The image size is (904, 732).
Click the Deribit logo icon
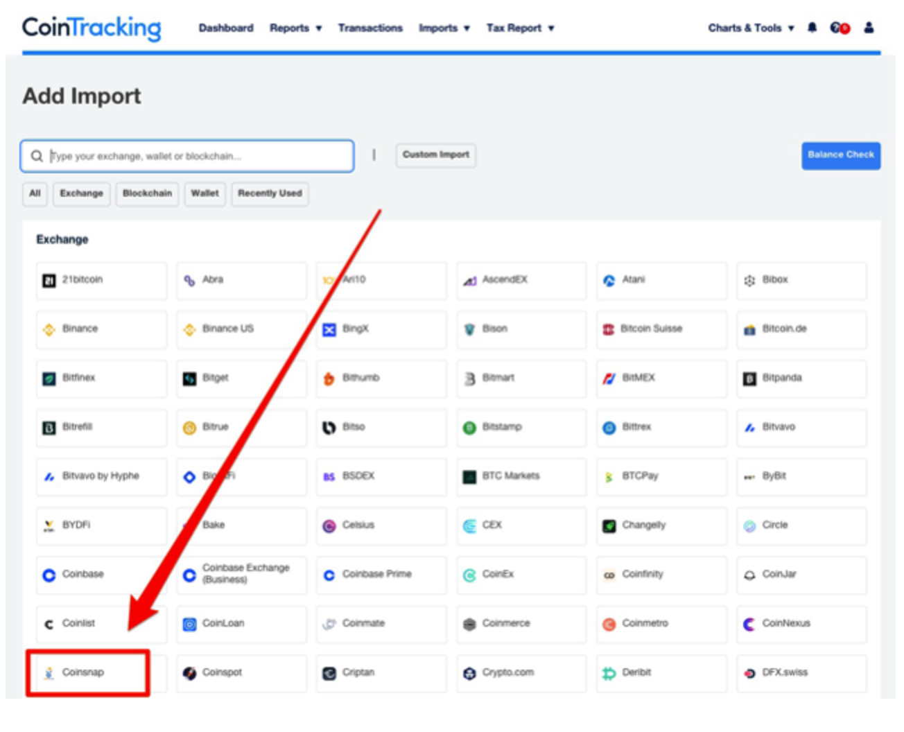pyautogui.click(x=609, y=674)
